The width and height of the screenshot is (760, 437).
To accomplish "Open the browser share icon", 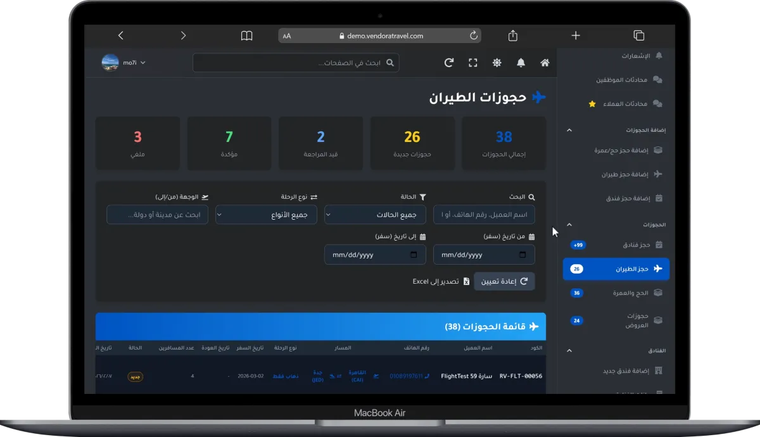I will (514, 35).
